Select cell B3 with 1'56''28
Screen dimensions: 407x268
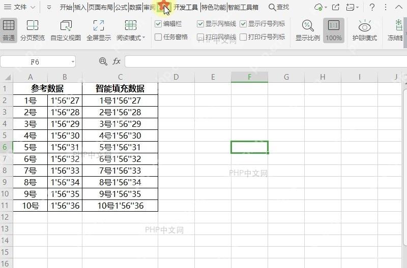(65, 112)
